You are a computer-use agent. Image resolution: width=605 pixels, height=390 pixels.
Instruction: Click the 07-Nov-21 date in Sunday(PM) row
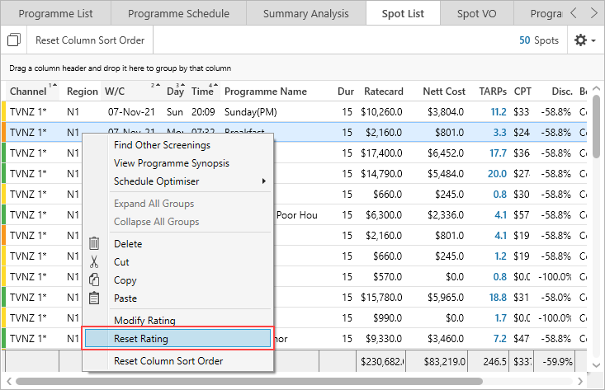pos(131,112)
